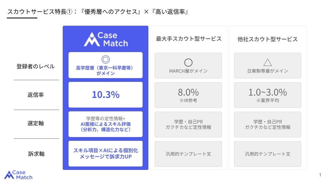The height and width of the screenshot is (185, 329).
Task: Select the 最大手スカウト型サービス column heading
Action: (188, 39)
